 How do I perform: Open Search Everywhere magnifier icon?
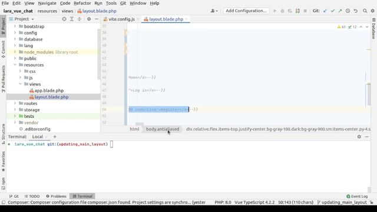365,11
